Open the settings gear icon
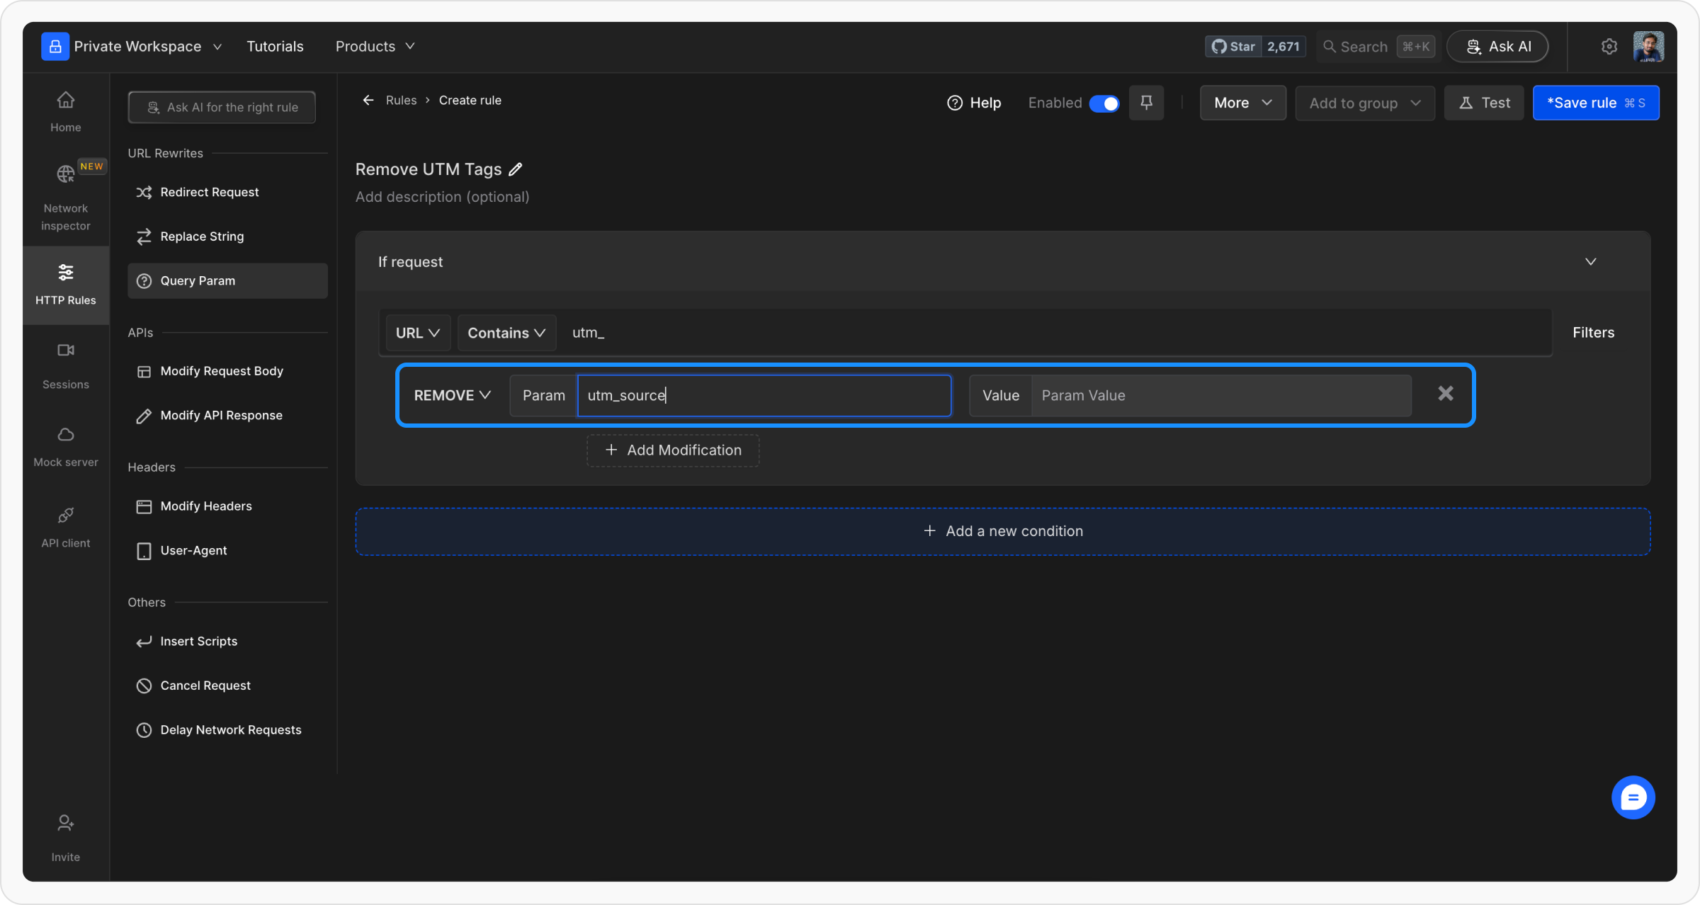 coord(1609,47)
